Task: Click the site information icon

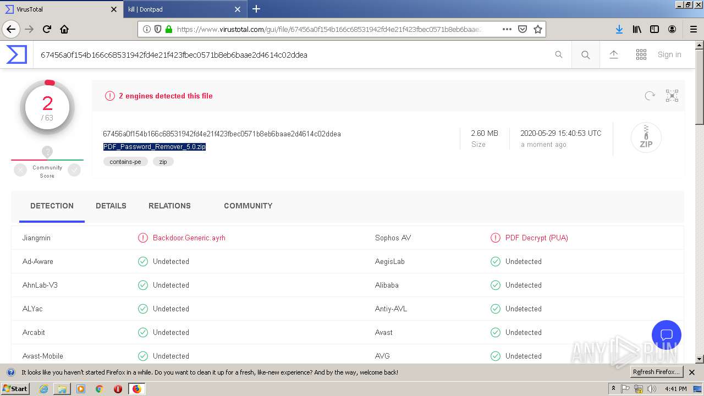Action: 147,29
